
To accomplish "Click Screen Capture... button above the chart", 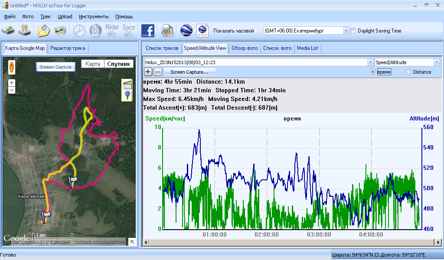I will (189, 72).
